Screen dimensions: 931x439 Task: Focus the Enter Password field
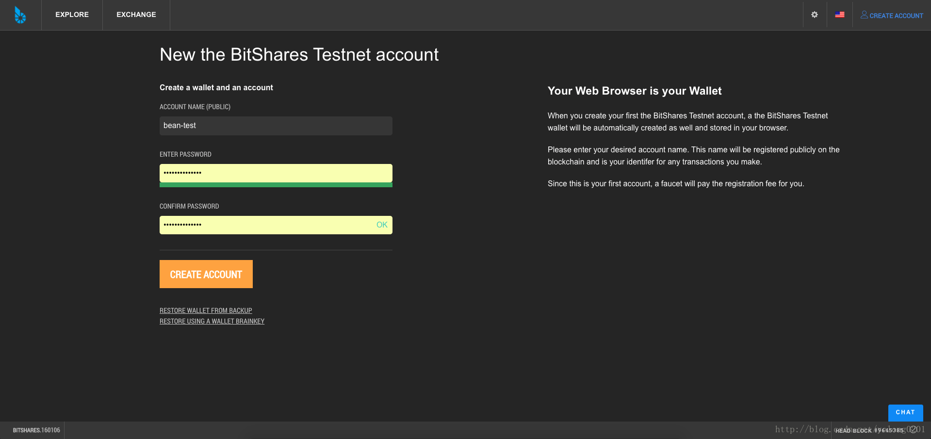coord(276,173)
